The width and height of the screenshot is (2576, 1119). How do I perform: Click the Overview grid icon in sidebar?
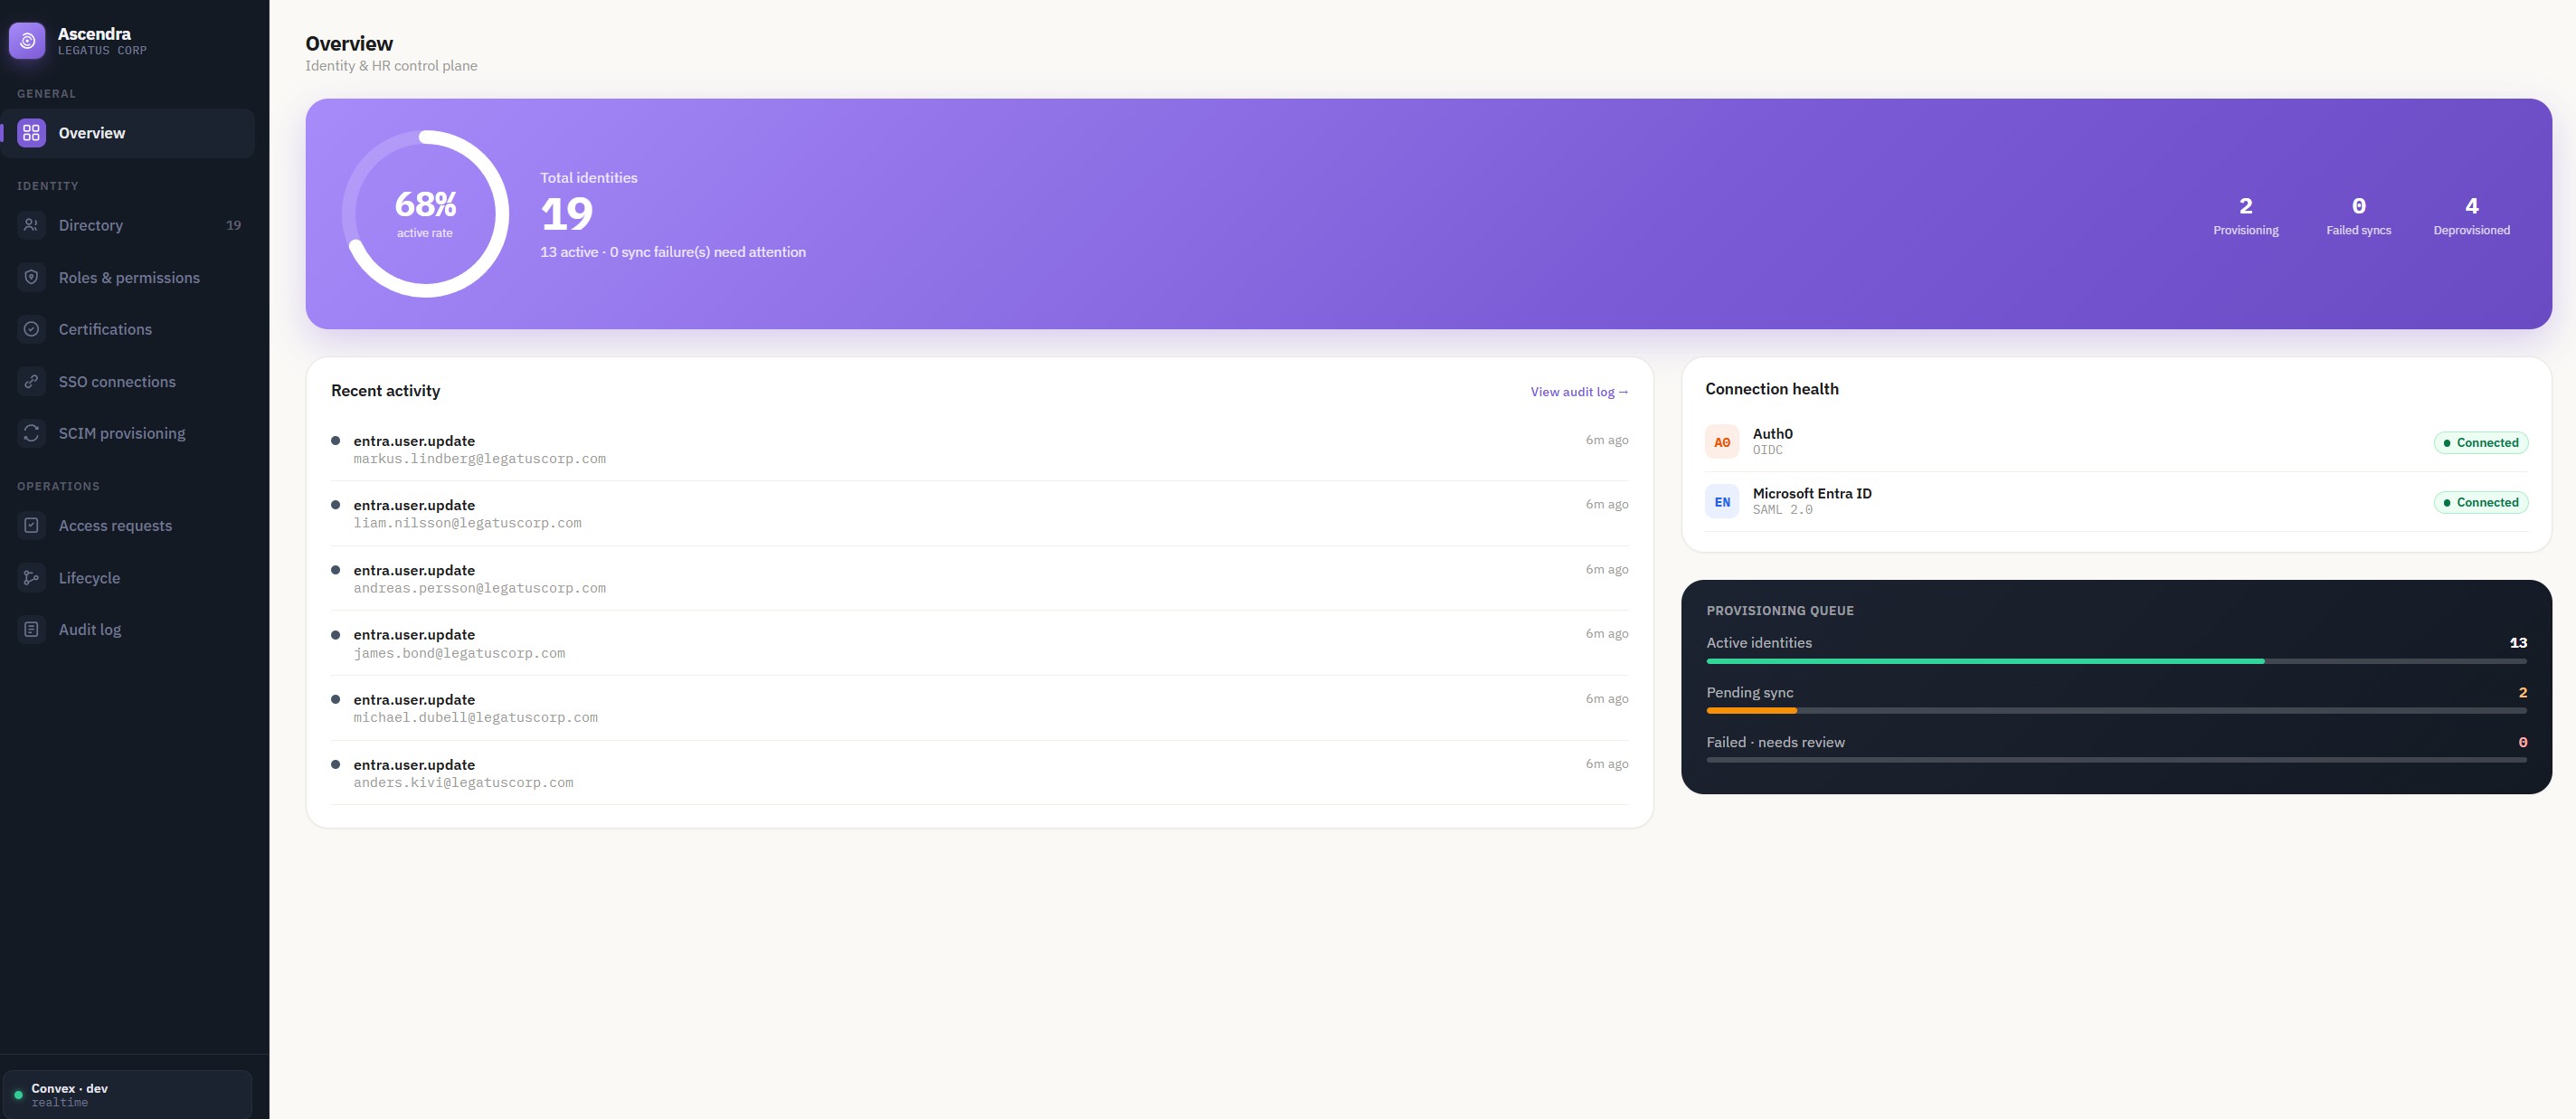[x=31, y=133]
